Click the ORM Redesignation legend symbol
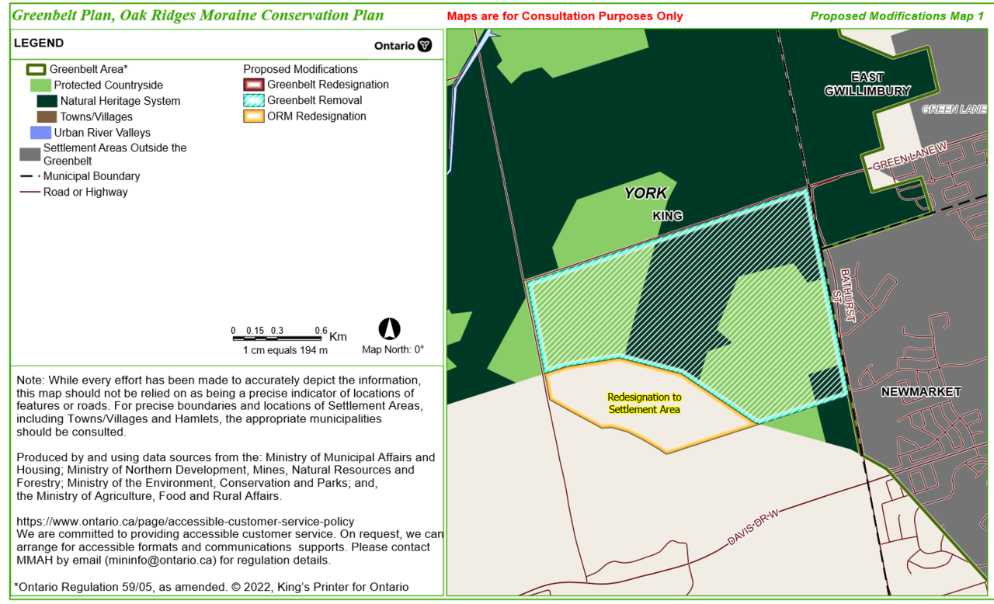This screenshot has height=604, width=994. 254,116
